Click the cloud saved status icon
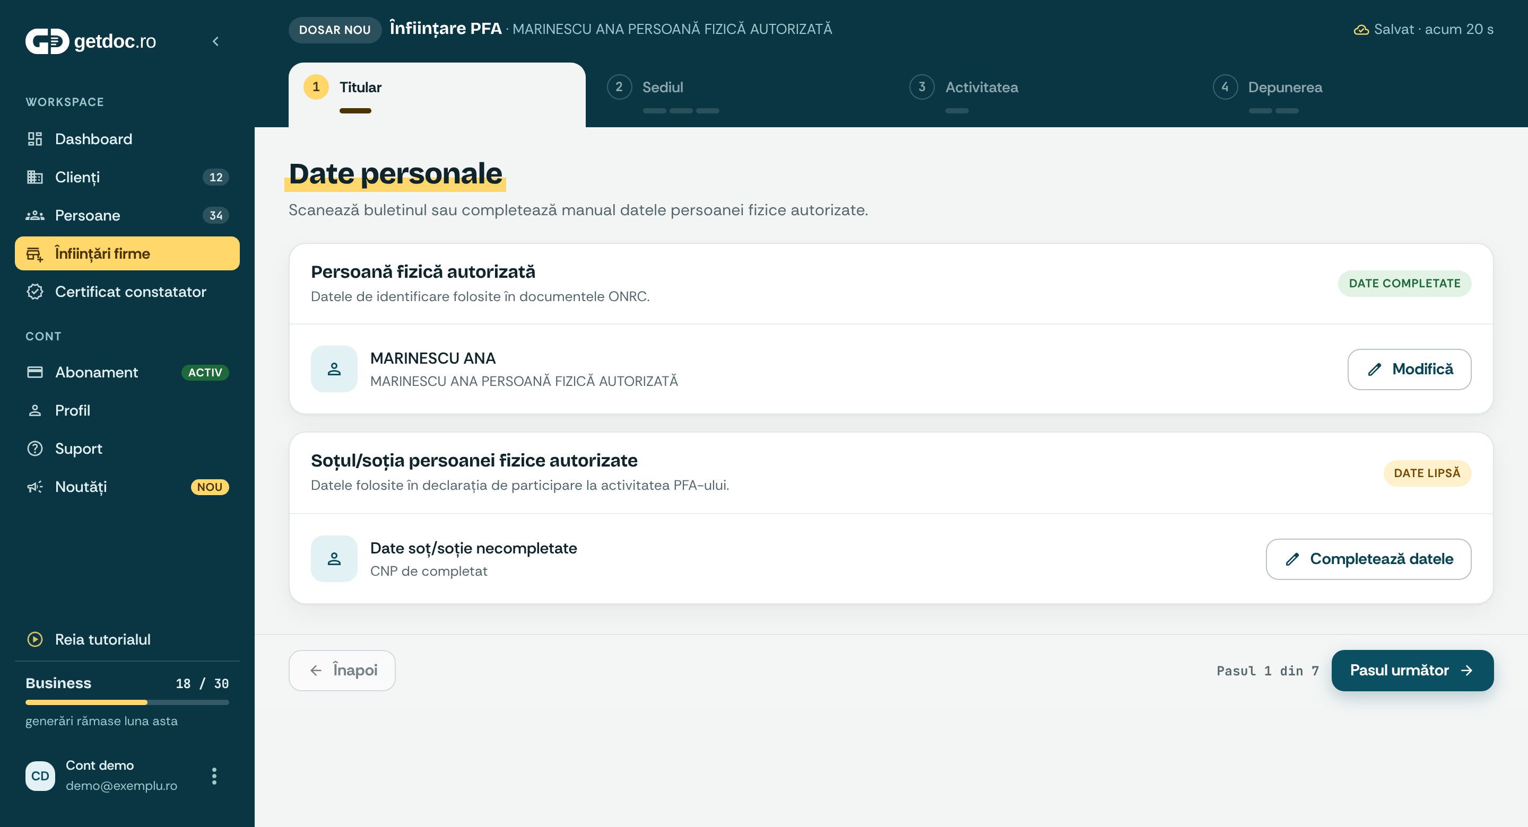The image size is (1528, 827). click(x=1361, y=30)
